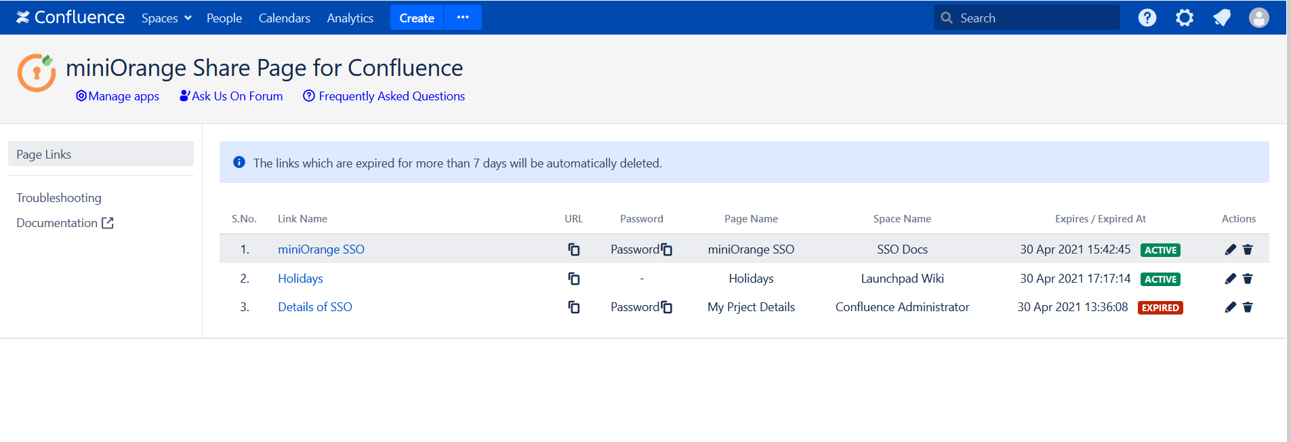Open the Analytics menu

350,18
